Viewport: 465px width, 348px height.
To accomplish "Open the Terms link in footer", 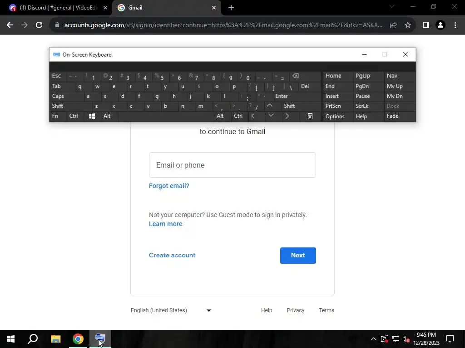I will click(326, 310).
